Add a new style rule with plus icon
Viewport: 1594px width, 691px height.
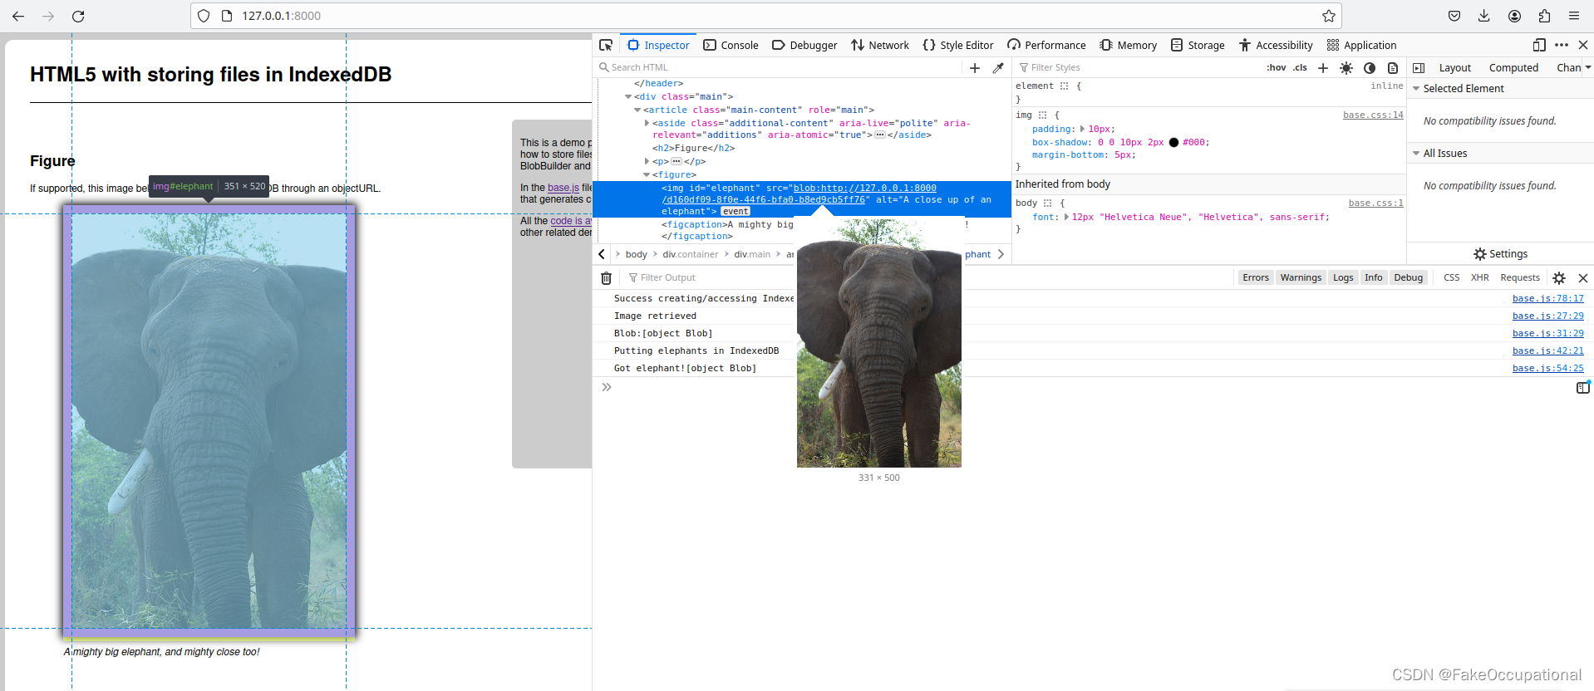[x=1323, y=68]
